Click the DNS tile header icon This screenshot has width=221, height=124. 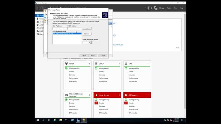click(126, 63)
